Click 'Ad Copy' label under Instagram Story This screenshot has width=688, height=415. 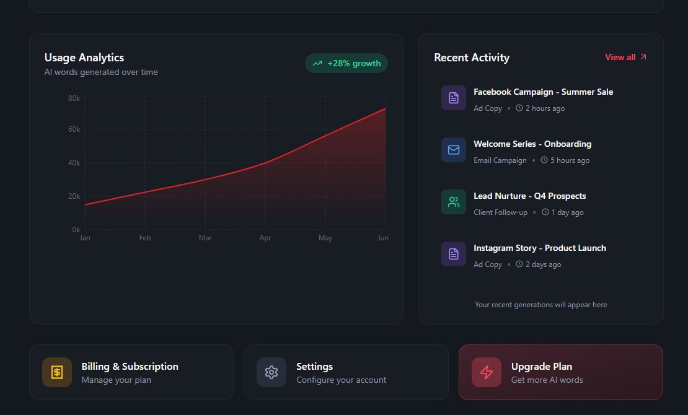tap(487, 264)
